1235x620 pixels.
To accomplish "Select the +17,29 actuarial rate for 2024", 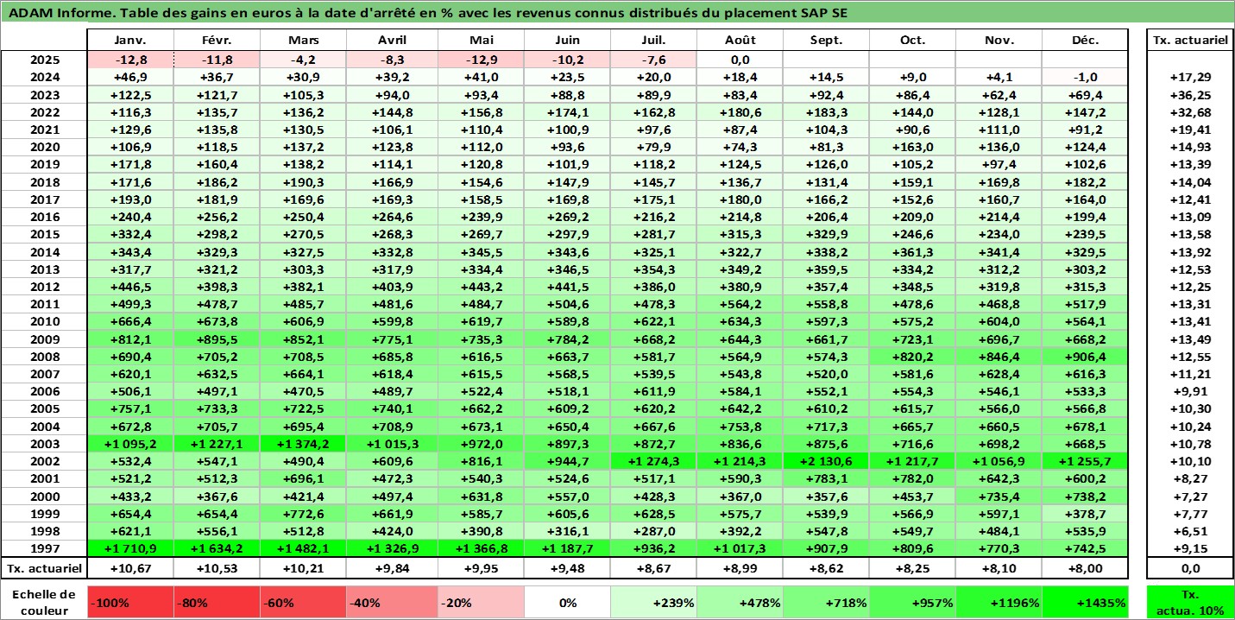I will 1189,77.
